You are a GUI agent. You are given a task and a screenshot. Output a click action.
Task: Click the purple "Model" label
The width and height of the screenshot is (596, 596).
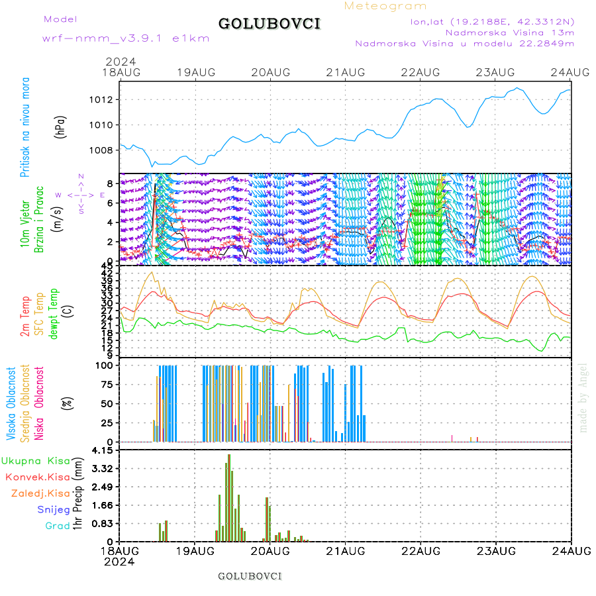click(x=60, y=19)
